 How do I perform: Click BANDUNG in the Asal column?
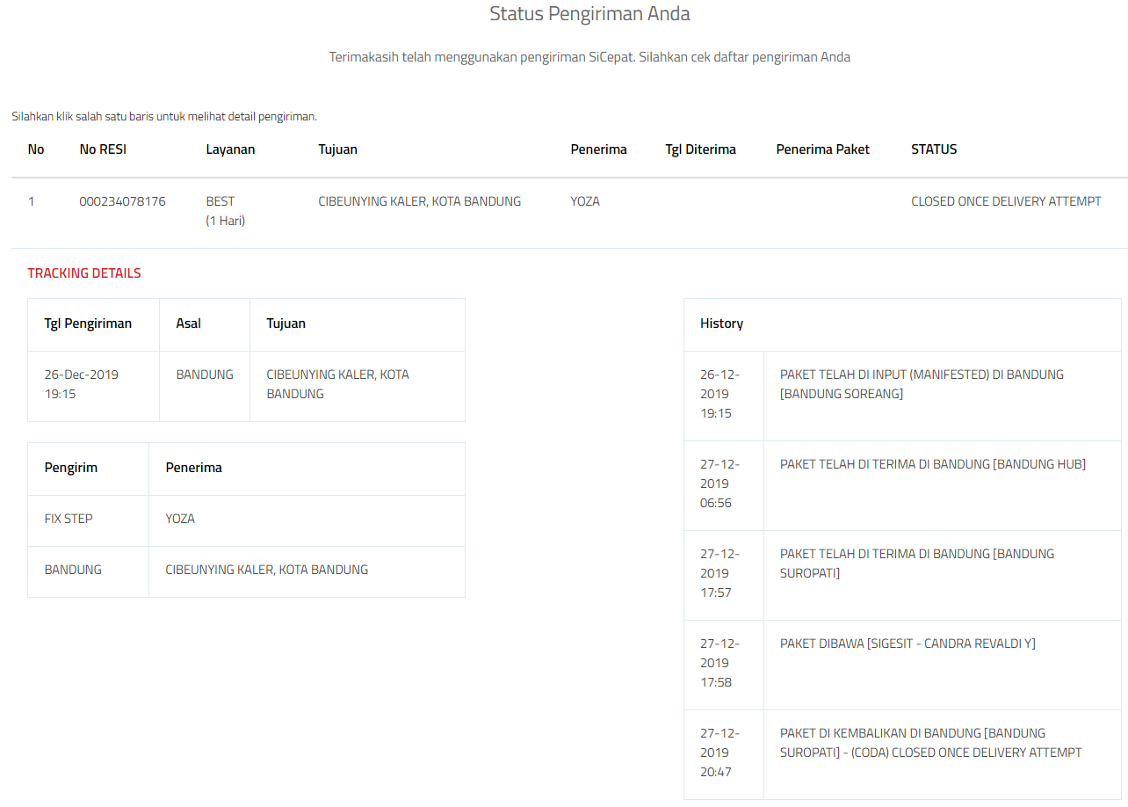[x=205, y=374]
